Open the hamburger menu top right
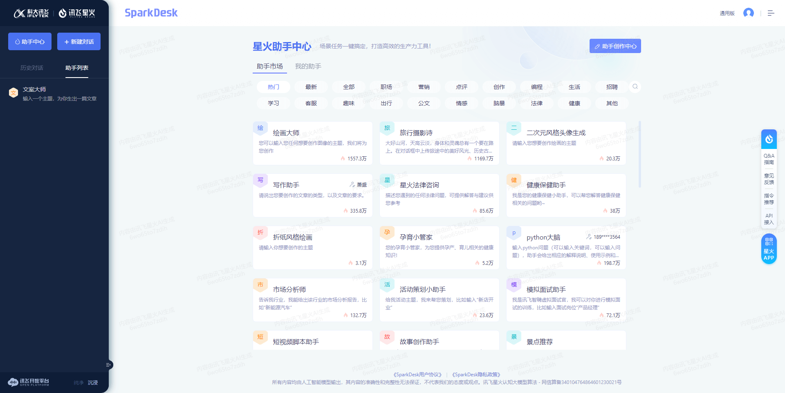785x393 pixels. point(771,13)
